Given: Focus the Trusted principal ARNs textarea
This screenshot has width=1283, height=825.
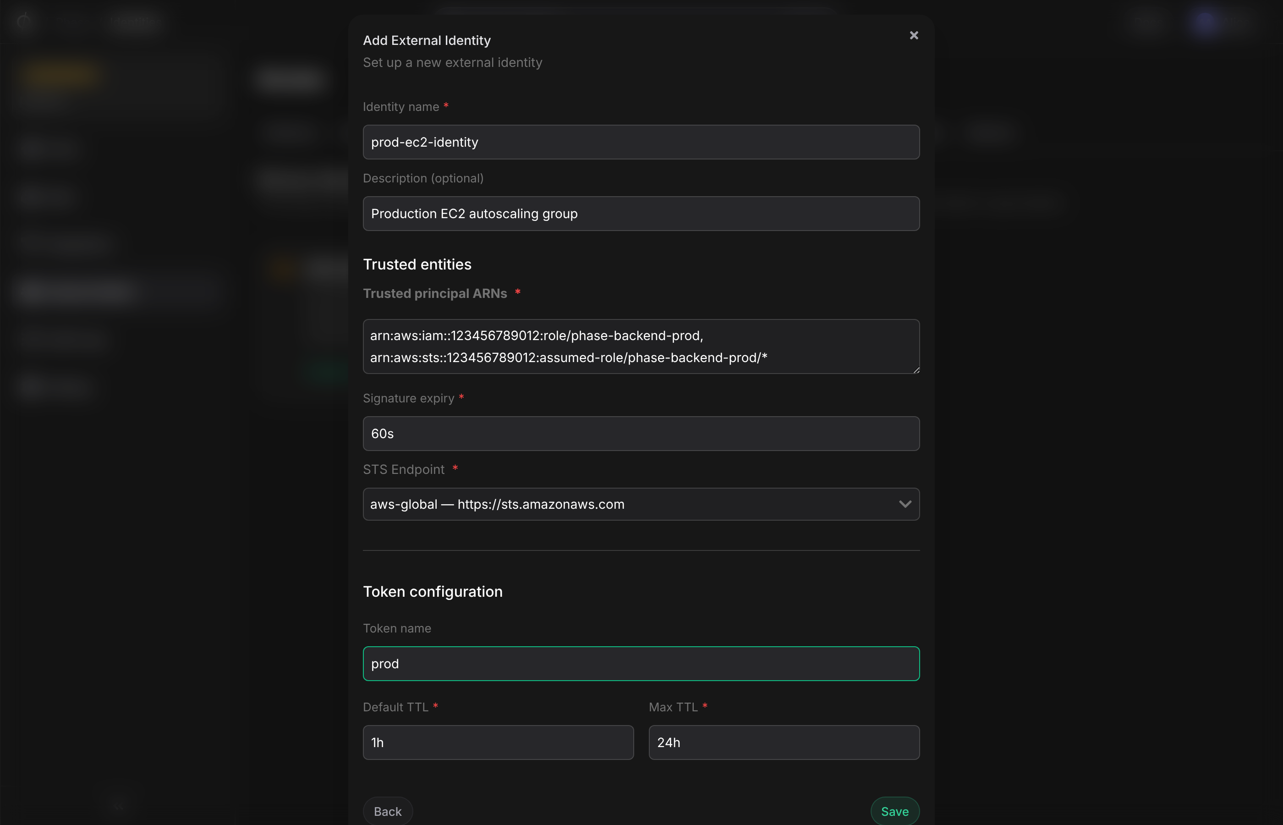Looking at the screenshot, I should pyautogui.click(x=641, y=346).
